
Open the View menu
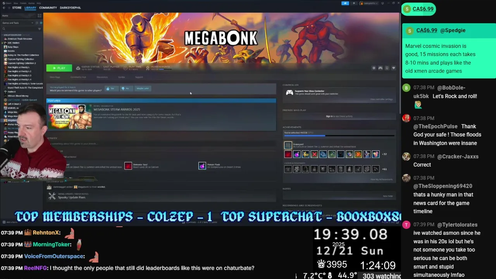click(x=15, y=3)
